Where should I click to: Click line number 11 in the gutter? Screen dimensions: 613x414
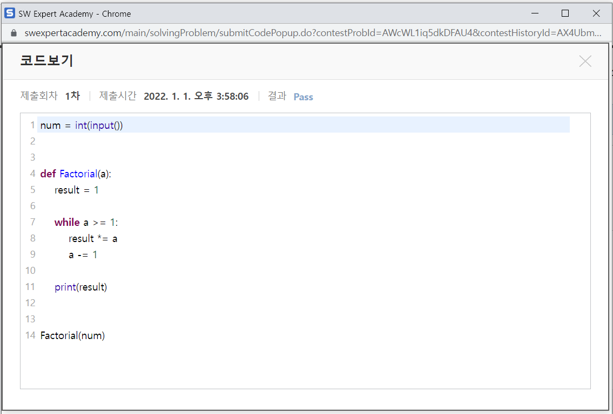30,287
